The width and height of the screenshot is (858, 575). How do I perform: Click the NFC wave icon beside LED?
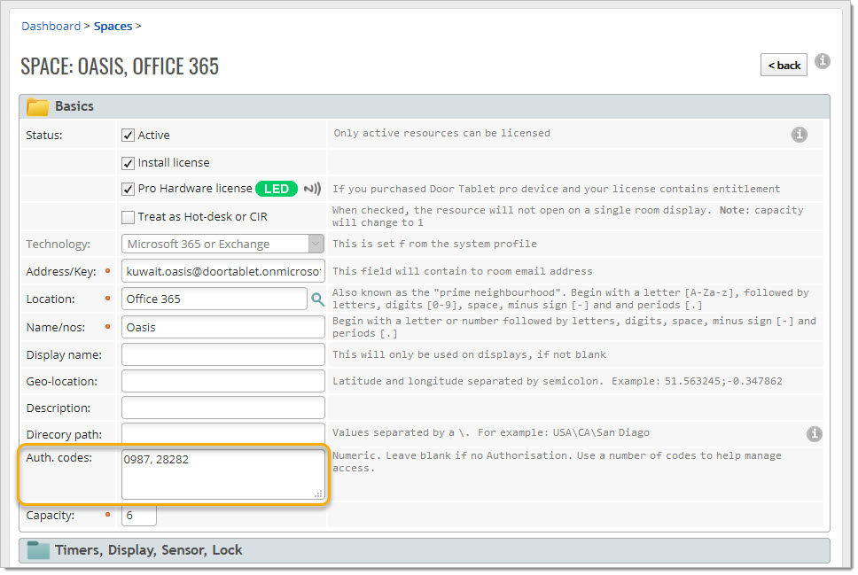click(x=312, y=189)
